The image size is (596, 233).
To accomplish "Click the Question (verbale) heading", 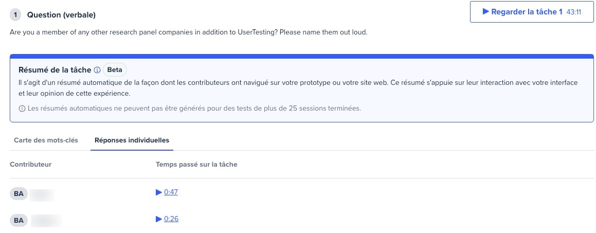I will coord(61,15).
